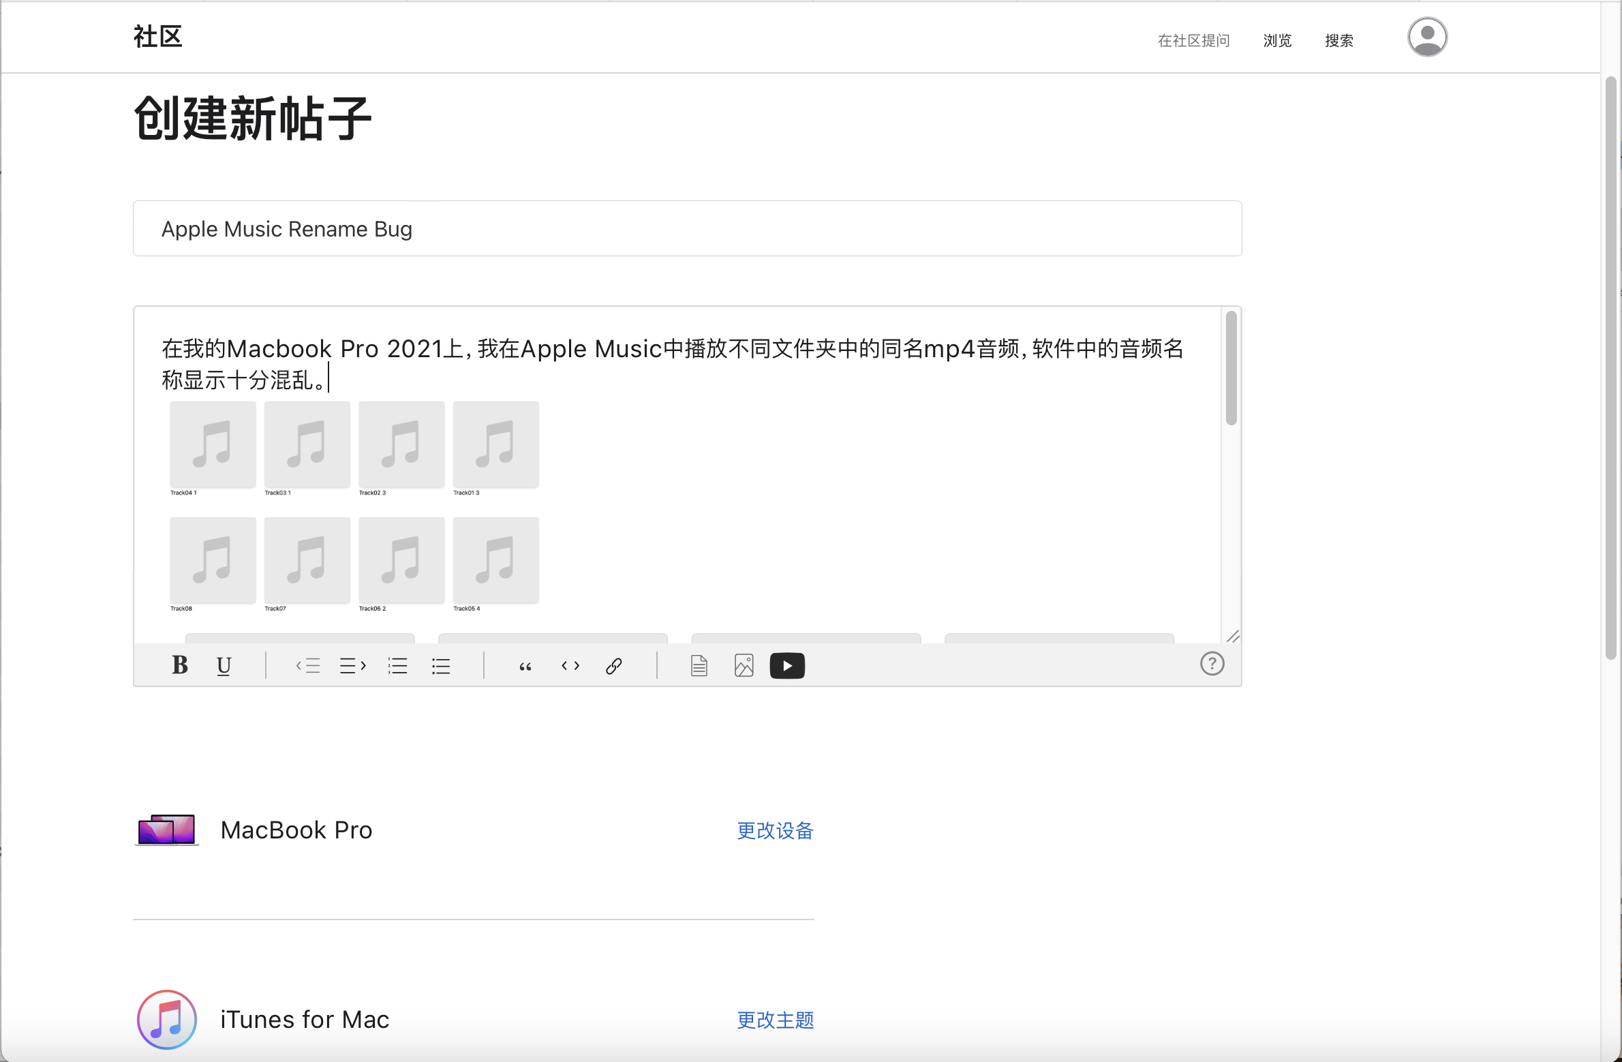Viewport: 1622px width, 1062px height.
Task: Insert a bulleted list
Action: [441, 665]
